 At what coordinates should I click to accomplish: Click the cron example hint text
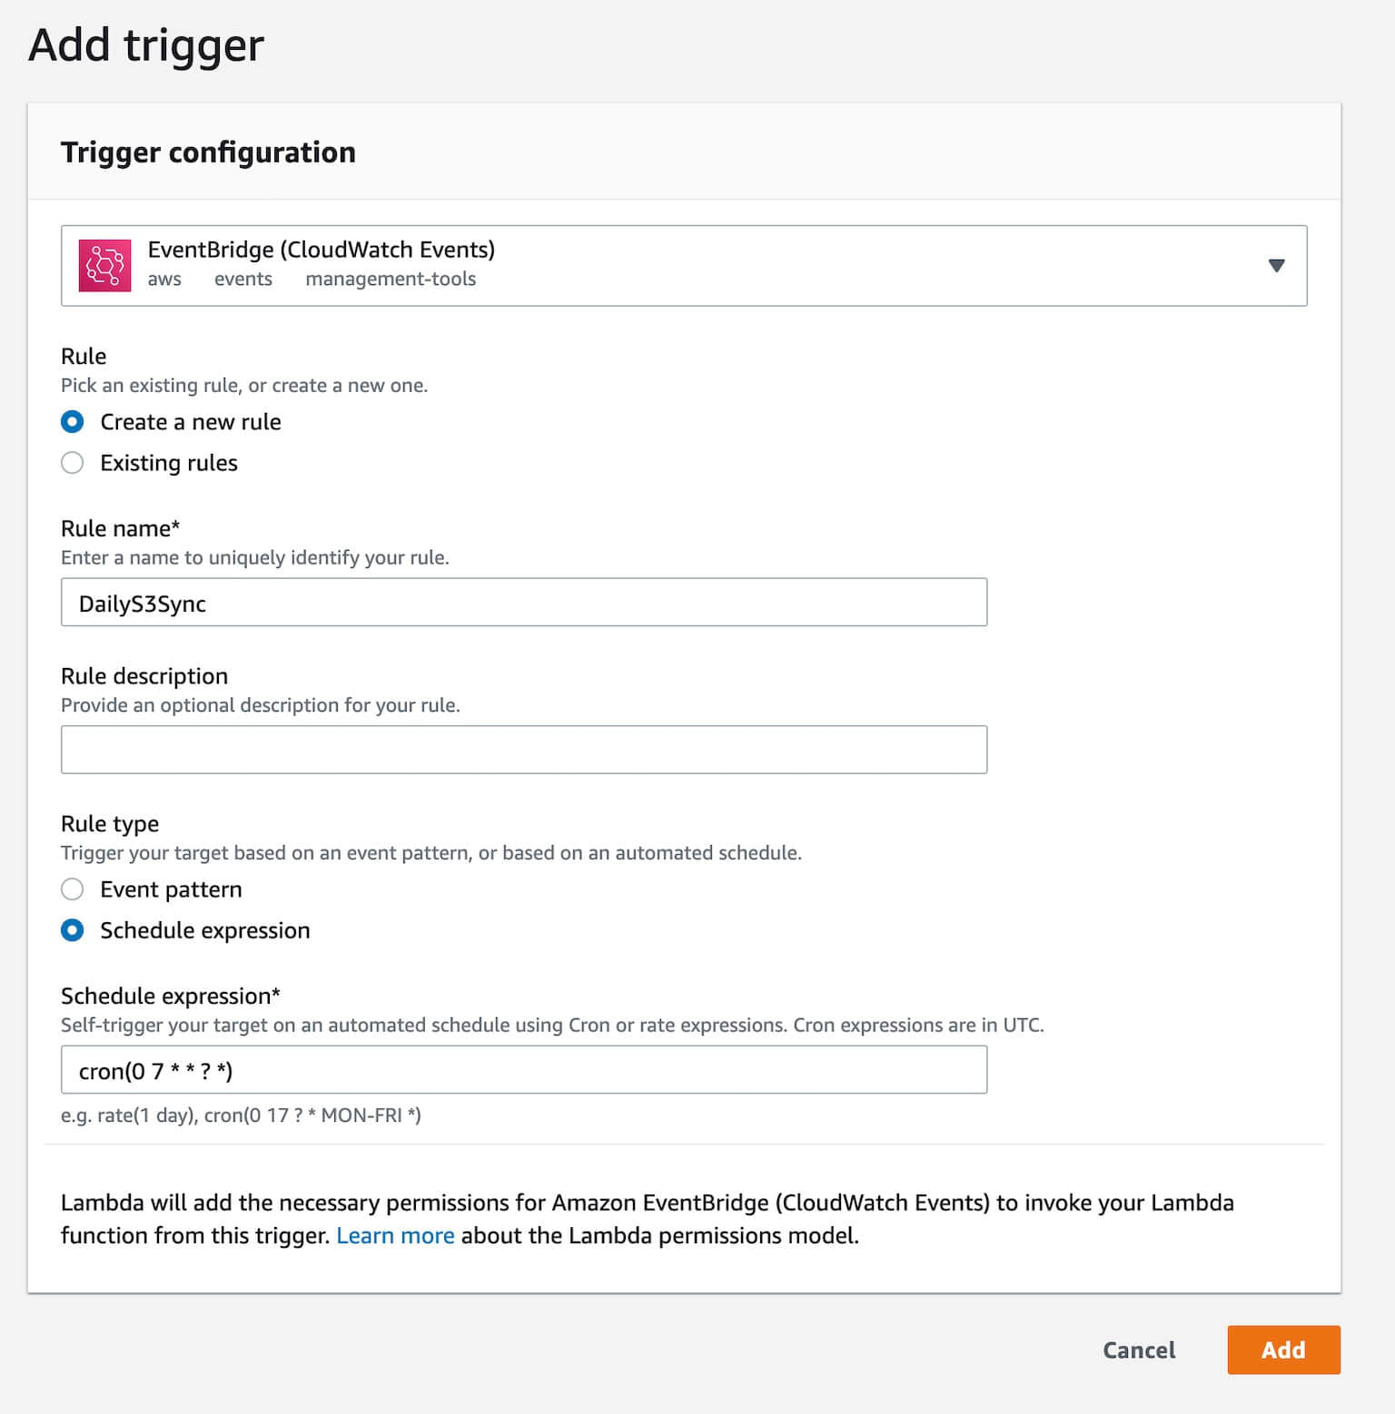241,1115
